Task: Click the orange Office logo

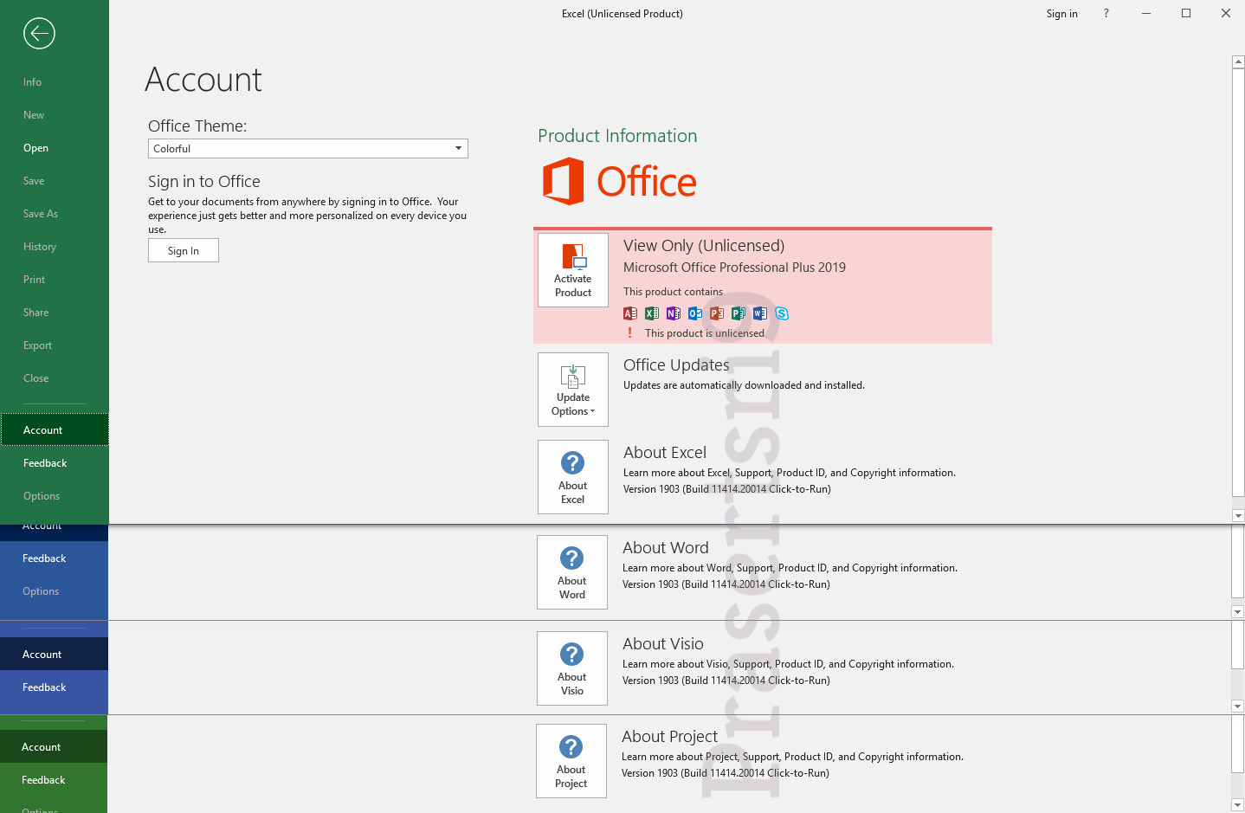Action: tap(620, 182)
